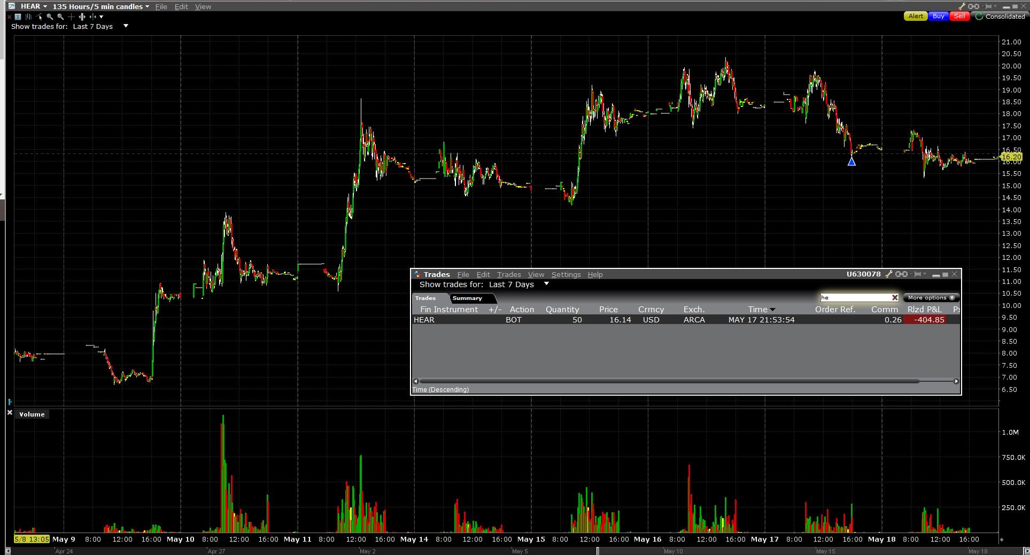Sort trades by the Time column
1030x555 pixels.
pyautogui.click(x=758, y=310)
